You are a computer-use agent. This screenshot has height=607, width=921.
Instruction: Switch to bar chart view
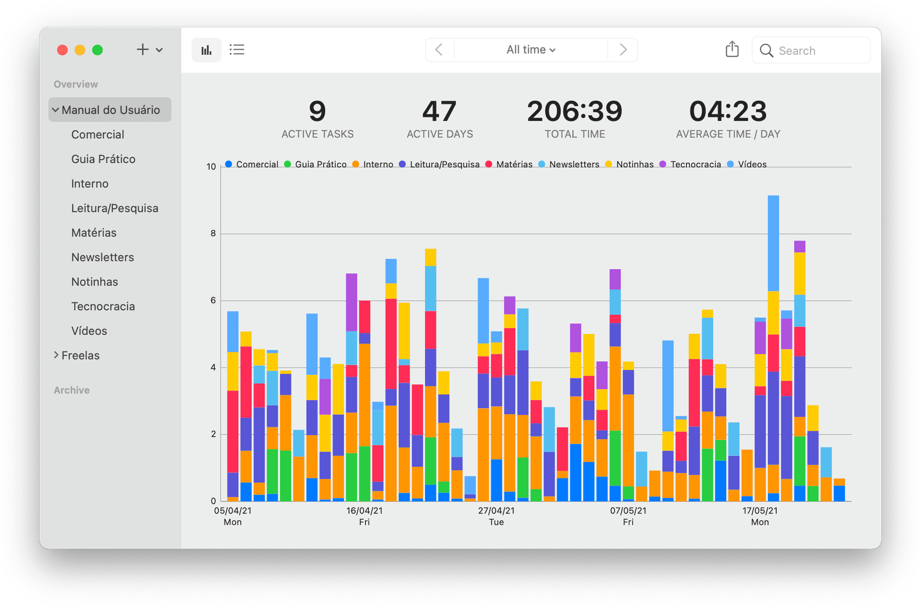206,50
